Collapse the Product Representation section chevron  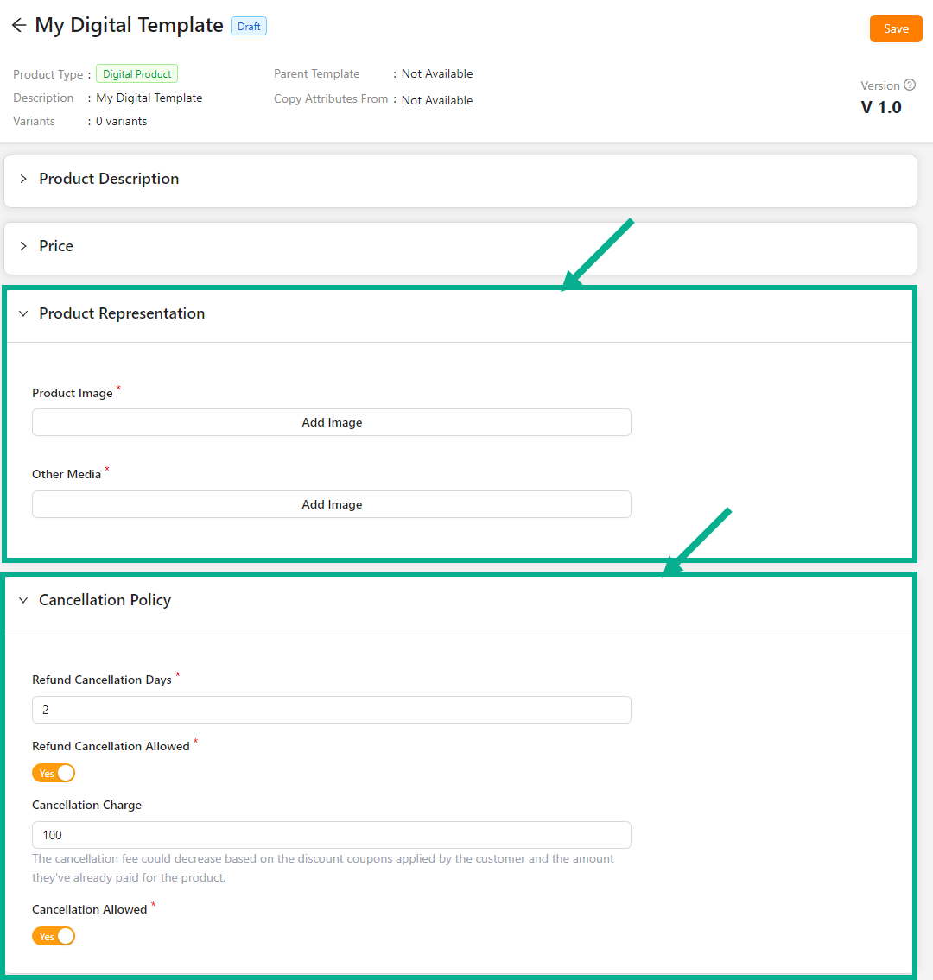[23, 313]
